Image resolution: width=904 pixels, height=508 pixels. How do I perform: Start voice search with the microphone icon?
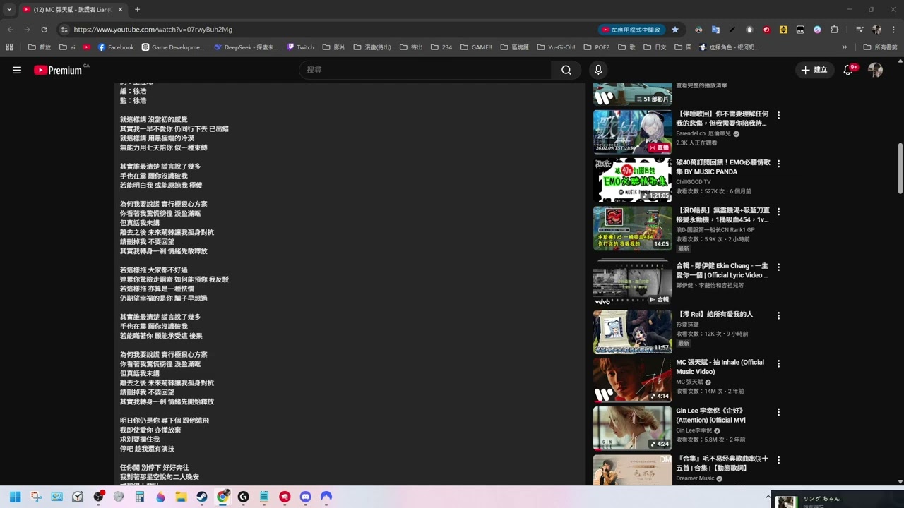(598, 70)
